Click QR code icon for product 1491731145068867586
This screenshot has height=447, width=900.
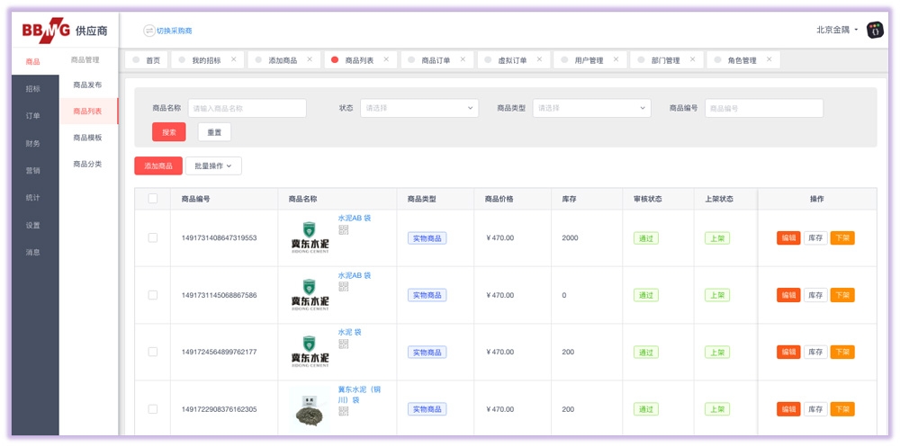pos(343,286)
